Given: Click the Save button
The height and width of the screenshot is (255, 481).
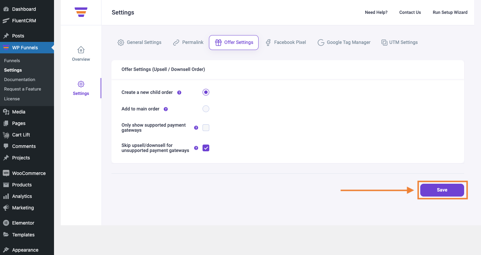Looking at the screenshot, I should tap(442, 190).
